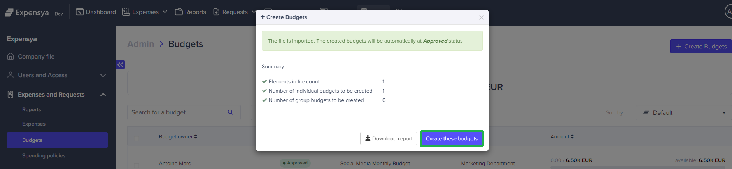Open Spending policies in sidebar

pos(44,156)
